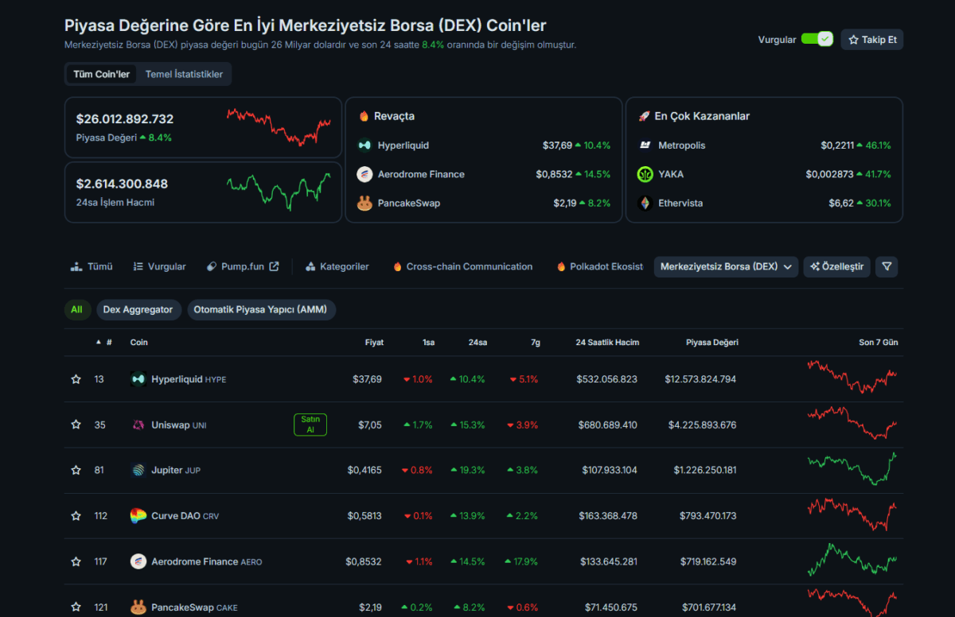Click the Aerodrome Finance icon in Revaçta
The image size is (955, 617).
point(364,174)
